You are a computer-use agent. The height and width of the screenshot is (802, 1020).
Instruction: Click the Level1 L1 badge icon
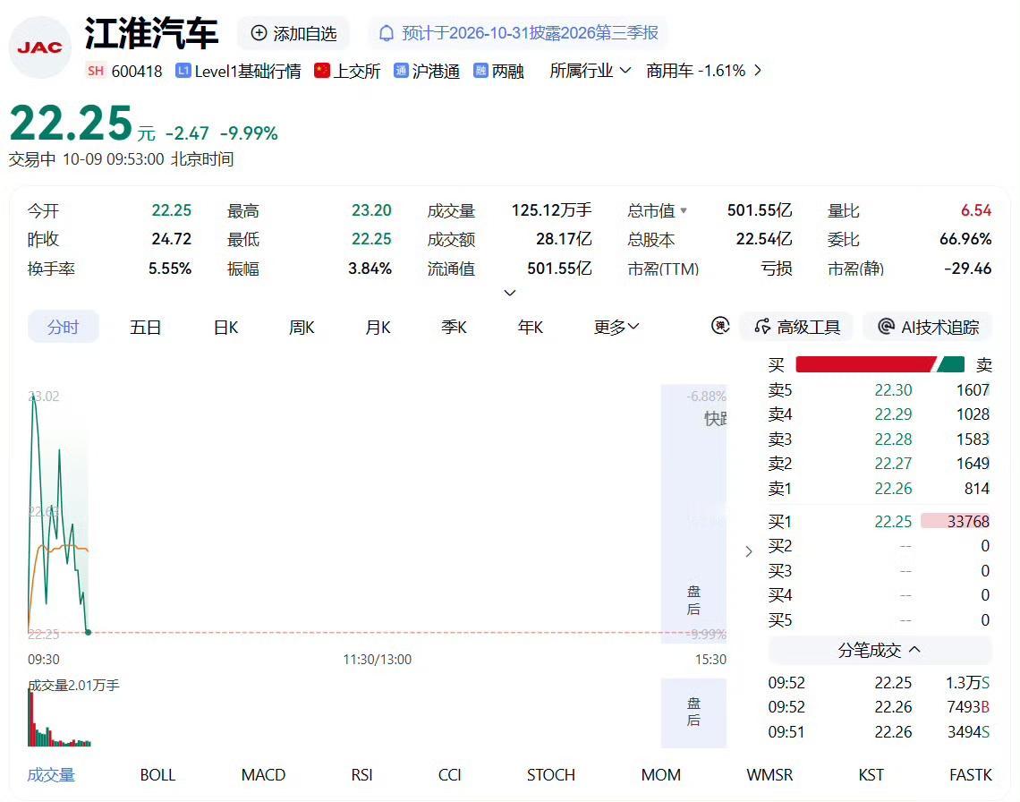pos(183,71)
